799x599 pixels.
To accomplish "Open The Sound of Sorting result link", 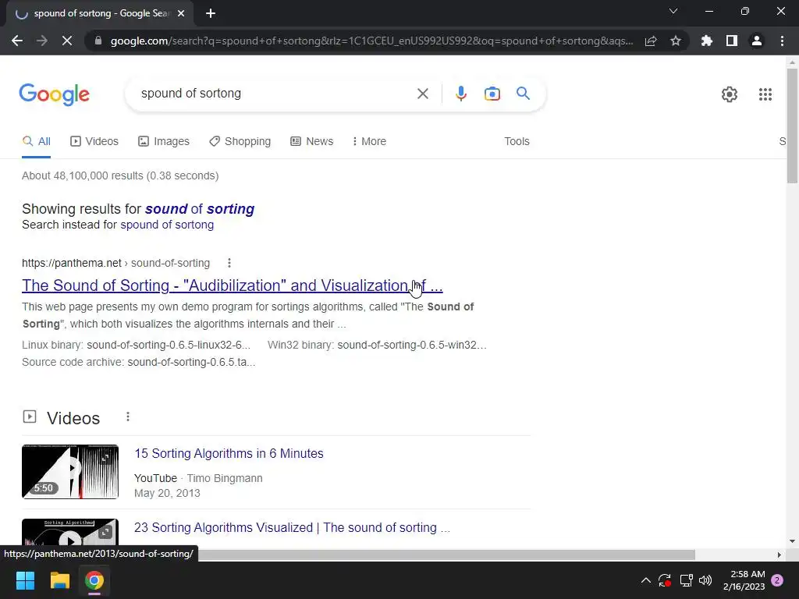I will coord(233,285).
